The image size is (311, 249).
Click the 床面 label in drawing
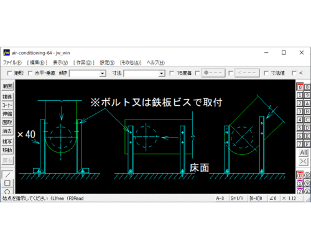pyautogui.click(x=199, y=167)
